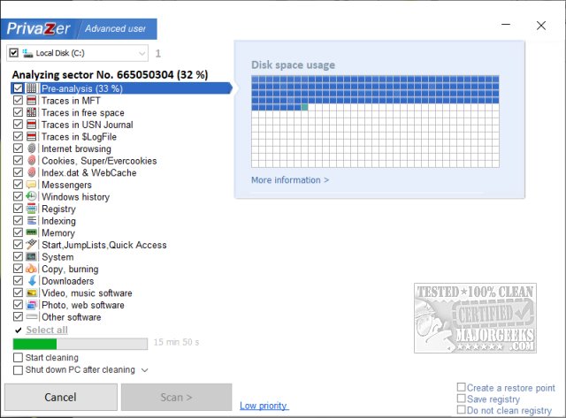This screenshot has height=418, width=566.
Task: Click the Index.dat & WebCache icon
Action: pyautogui.click(x=32, y=172)
